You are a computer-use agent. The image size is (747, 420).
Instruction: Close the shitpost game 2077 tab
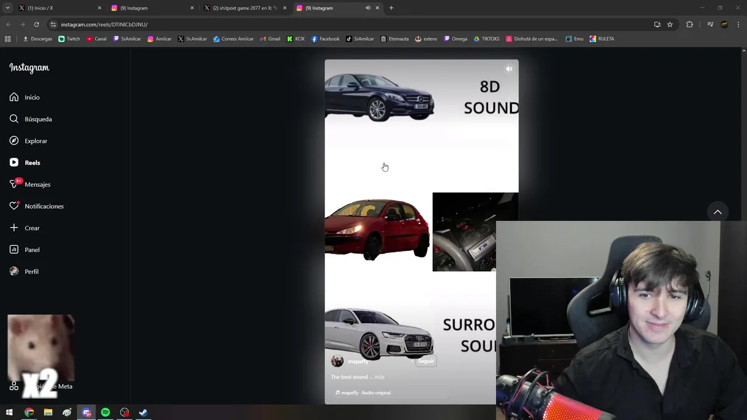point(285,8)
